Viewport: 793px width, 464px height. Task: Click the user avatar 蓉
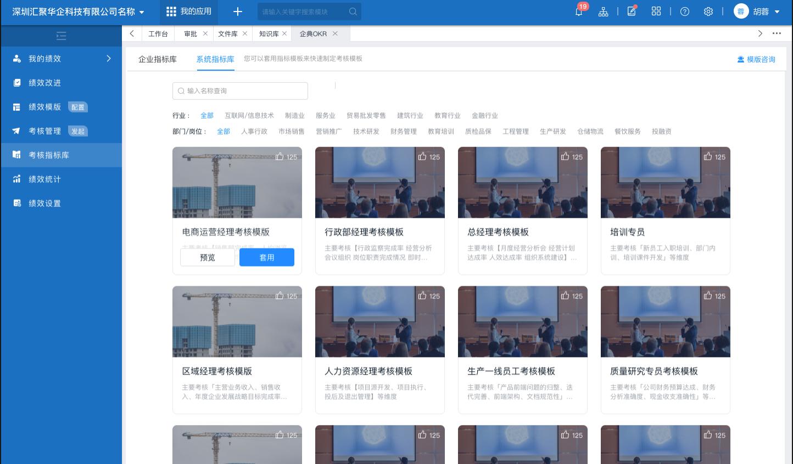[741, 12]
